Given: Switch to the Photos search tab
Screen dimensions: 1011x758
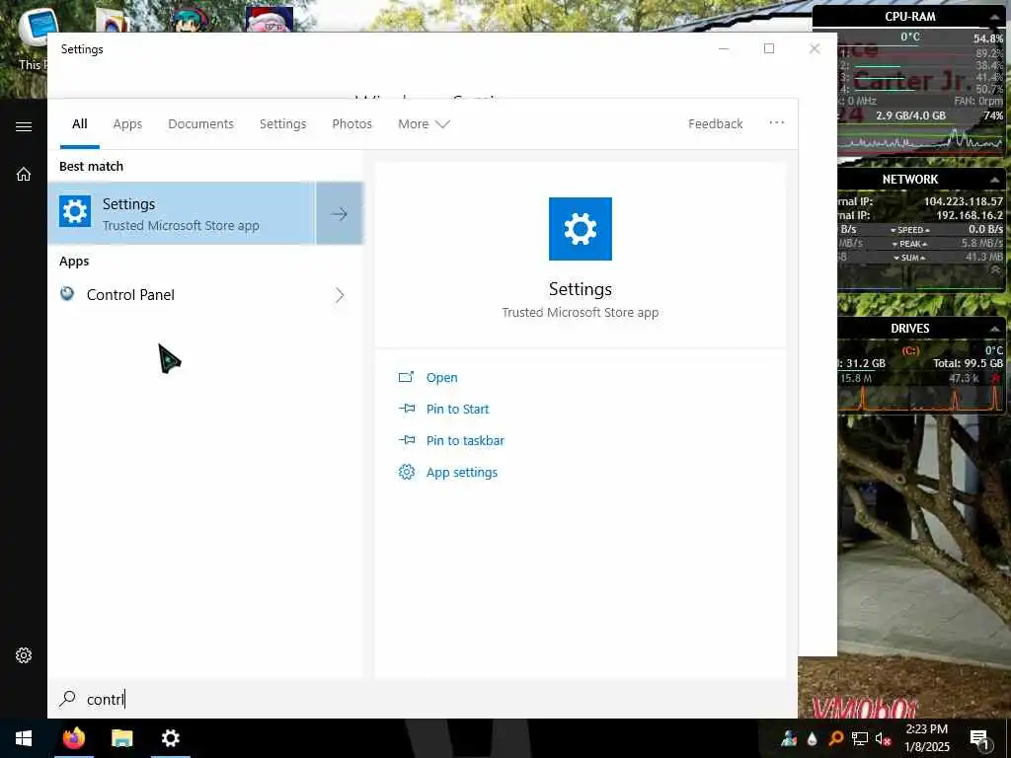Looking at the screenshot, I should tap(352, 123).
